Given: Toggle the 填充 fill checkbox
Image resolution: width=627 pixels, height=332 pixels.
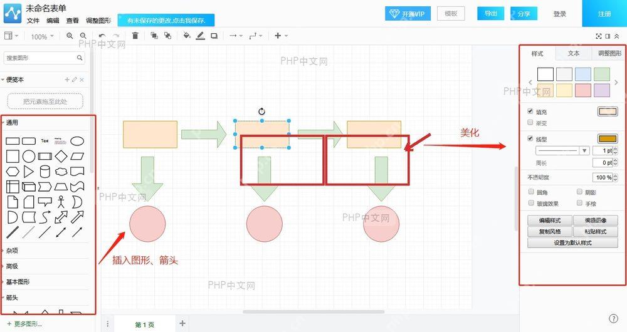Looking at the screenshot, I should click(530, 111).
